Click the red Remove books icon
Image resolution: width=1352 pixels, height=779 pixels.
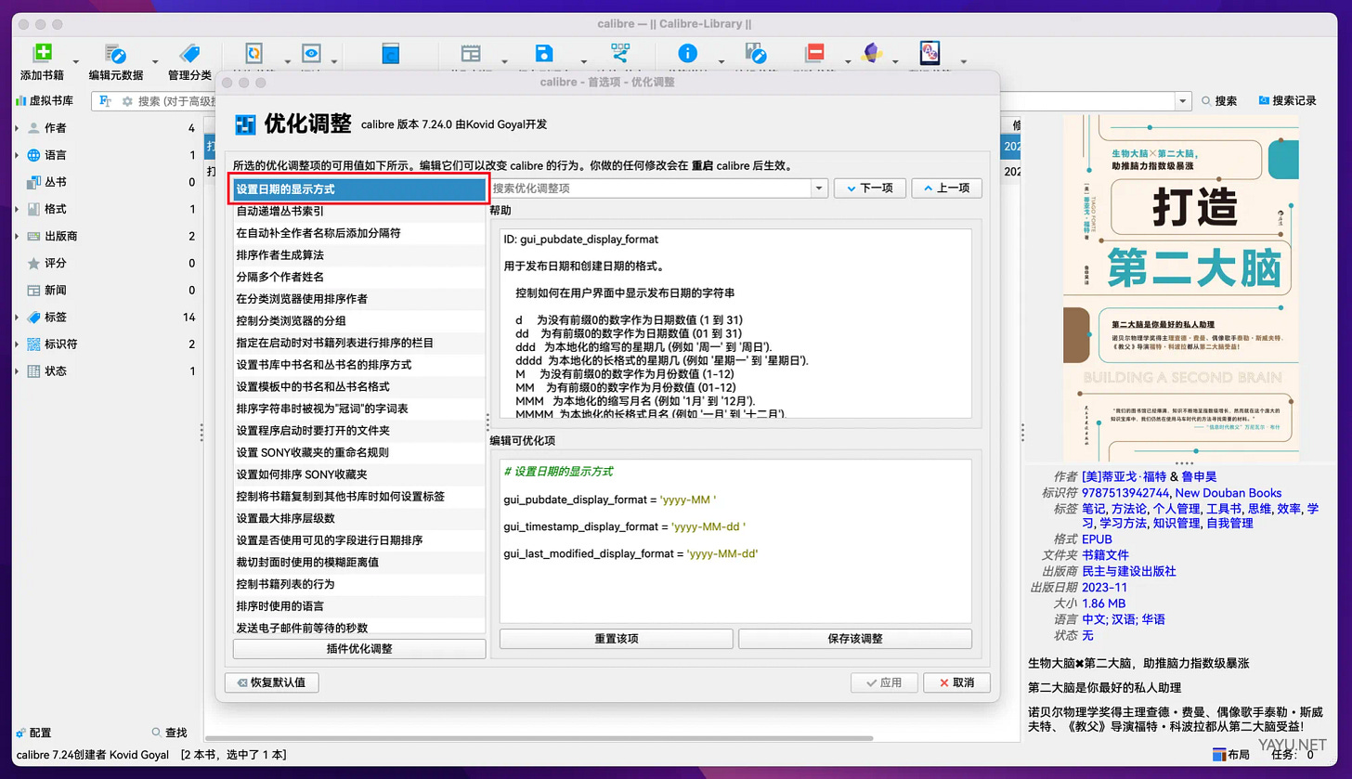click(815, 53)
